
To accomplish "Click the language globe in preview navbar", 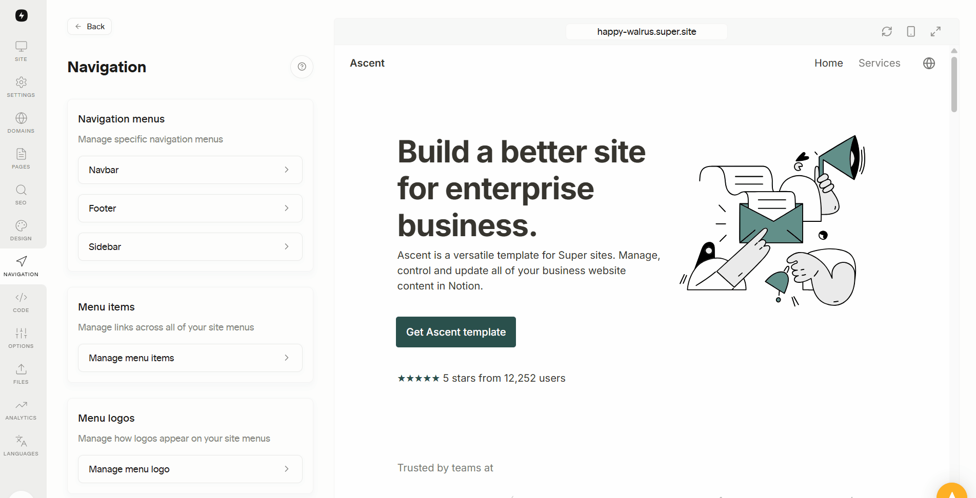I will point(929,63).
